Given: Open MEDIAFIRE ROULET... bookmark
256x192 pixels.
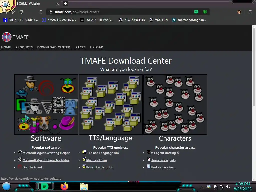Looking at the screenshot, I should [21, 20].
